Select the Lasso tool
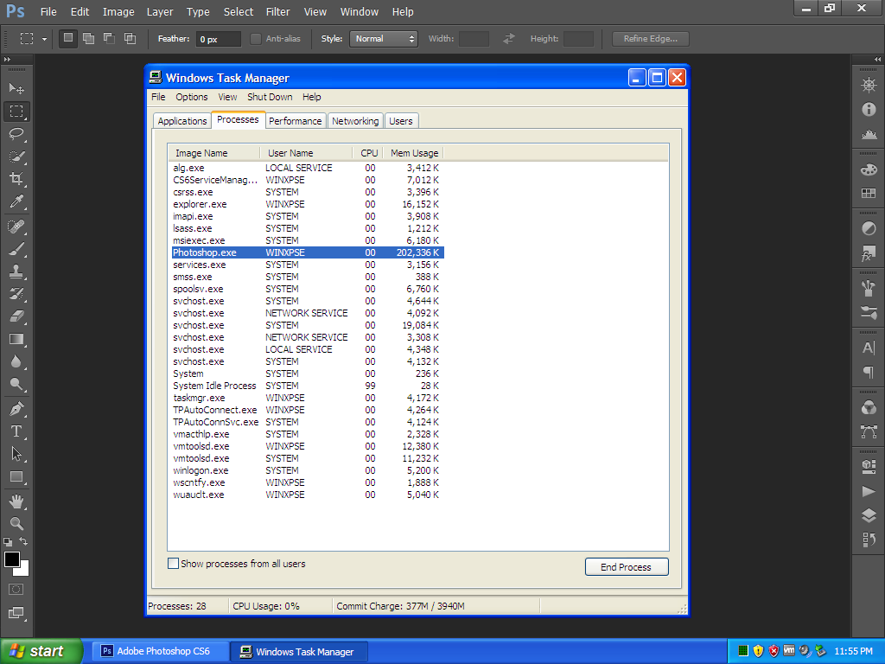The height and width of the screenshot is (664, 885). (16, 134)
